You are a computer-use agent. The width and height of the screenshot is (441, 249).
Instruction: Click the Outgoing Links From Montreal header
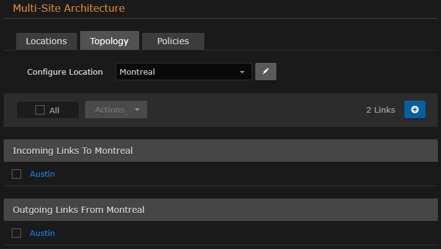coord(78,210)
